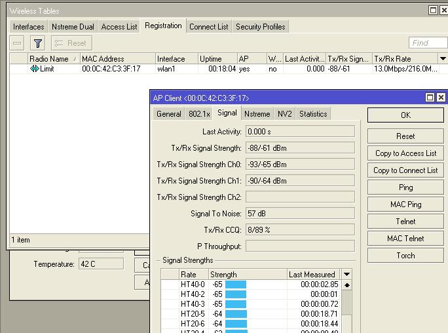The width and height of the screenshot is (448, 333).
Task: Click the uptime value 00:18:04
Action: pos(222,69)
